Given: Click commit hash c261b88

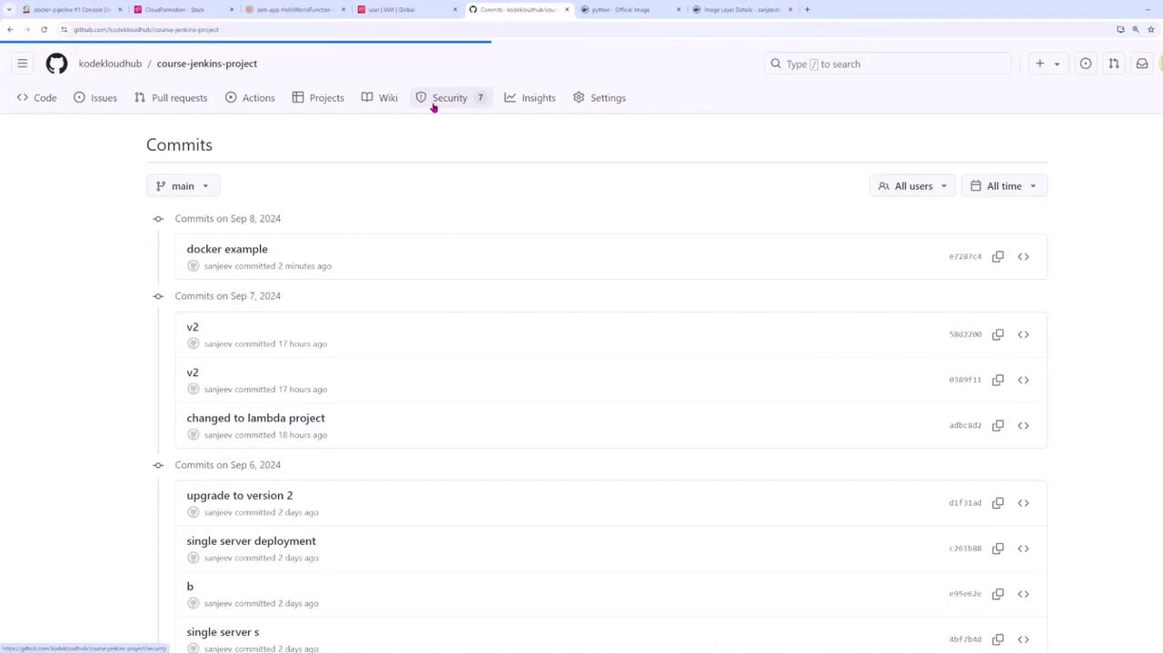Looking at the screenshot, I should pos(965,549).
